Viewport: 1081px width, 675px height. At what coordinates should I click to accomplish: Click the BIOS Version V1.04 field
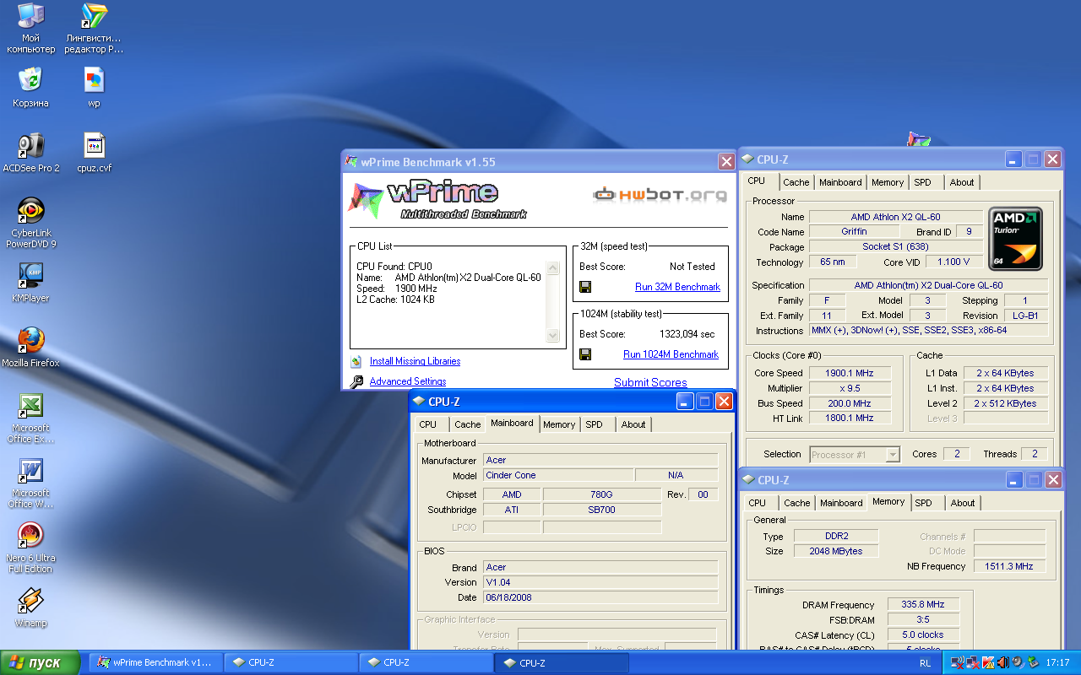[600, 582]
